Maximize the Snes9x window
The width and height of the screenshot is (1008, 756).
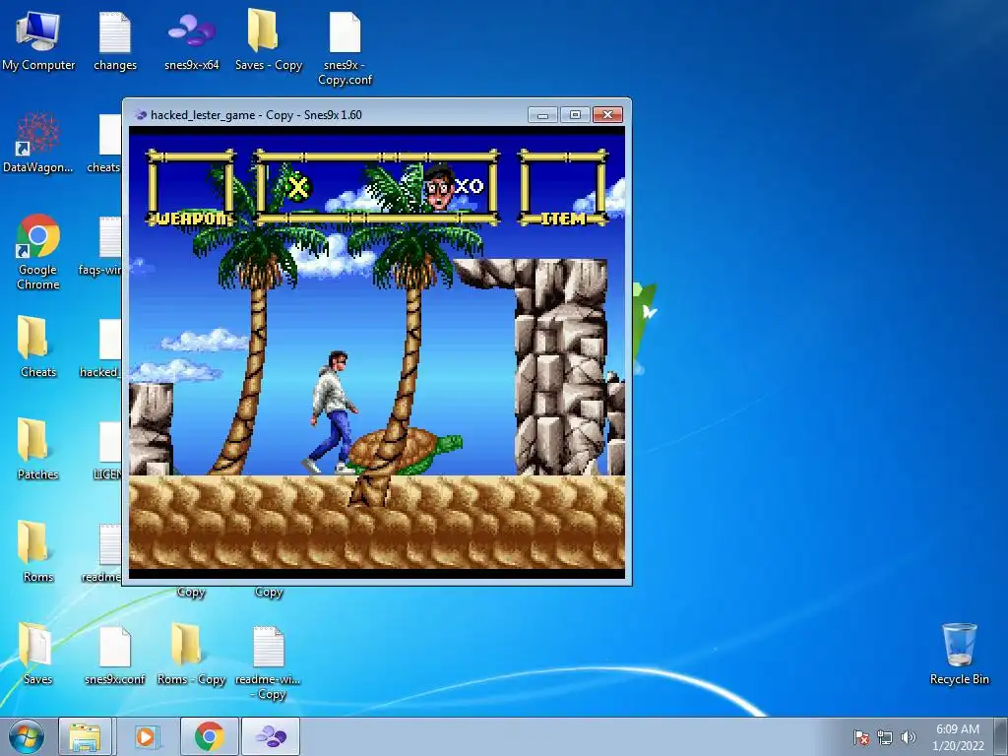point(575,114)
